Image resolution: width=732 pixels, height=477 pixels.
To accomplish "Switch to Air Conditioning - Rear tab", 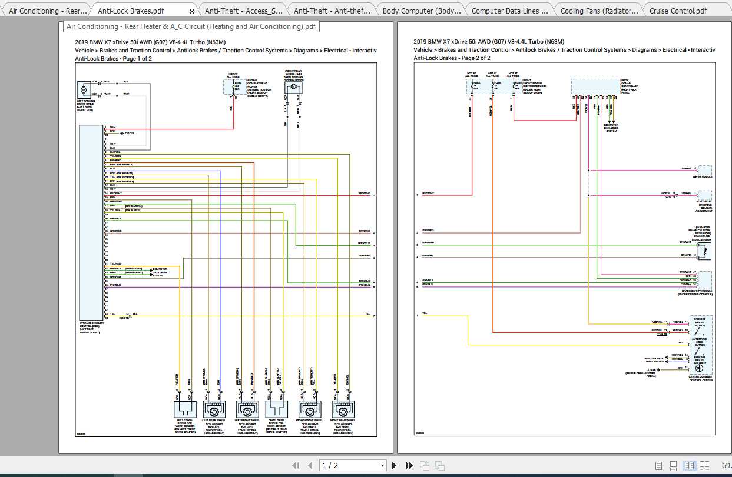I will [x=47, y=11].
